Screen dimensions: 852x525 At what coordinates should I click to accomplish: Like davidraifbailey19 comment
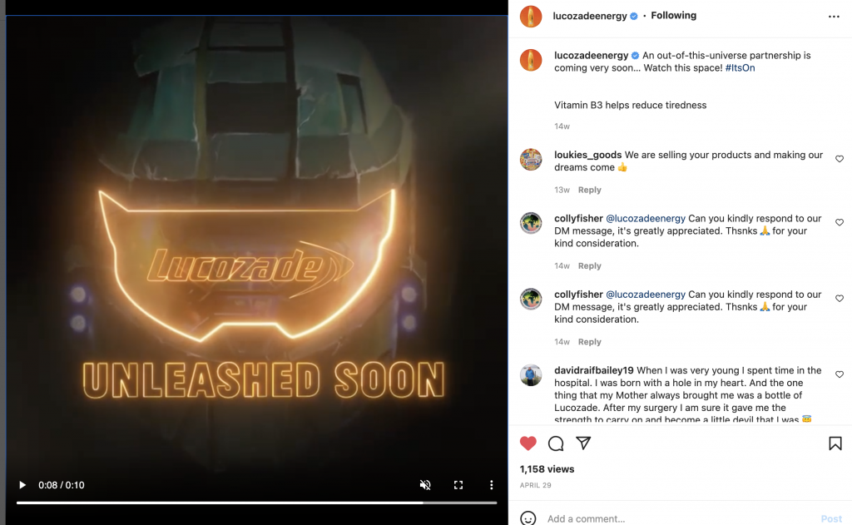pos(840,374)
